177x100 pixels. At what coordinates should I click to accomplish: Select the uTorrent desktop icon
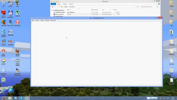(17, 13)
